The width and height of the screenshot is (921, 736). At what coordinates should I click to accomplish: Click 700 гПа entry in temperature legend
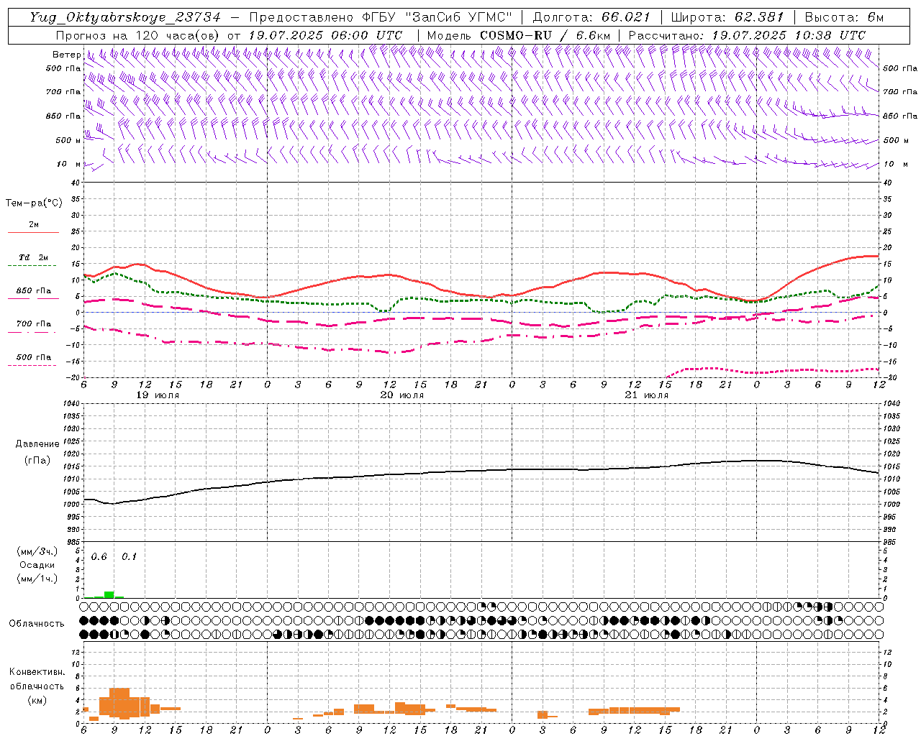34,324
